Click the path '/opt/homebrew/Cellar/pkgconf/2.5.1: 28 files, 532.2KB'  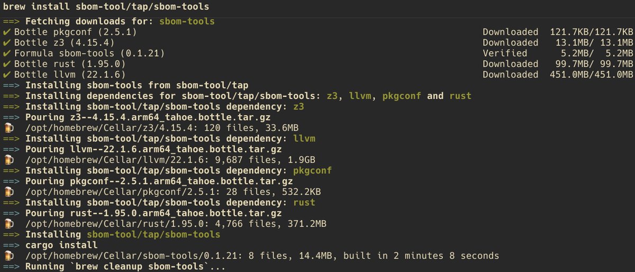173,192
